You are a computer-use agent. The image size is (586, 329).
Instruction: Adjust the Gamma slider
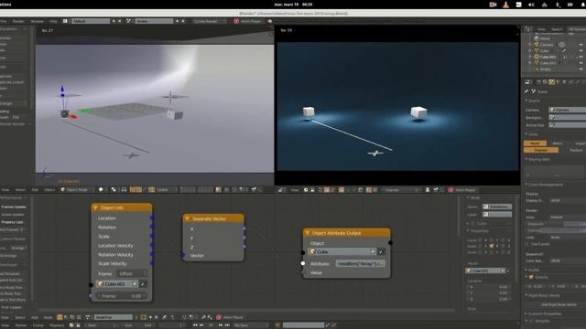[556, 230]
